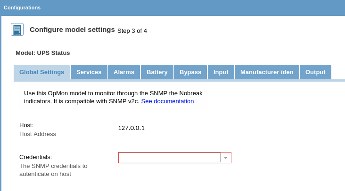Click the Credentials field label
The width and height of the screenshot is (345, 191).
click(35, 157)
